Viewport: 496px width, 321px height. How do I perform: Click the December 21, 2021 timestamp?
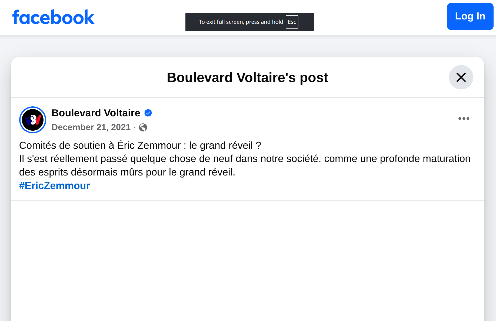point(91,127)
